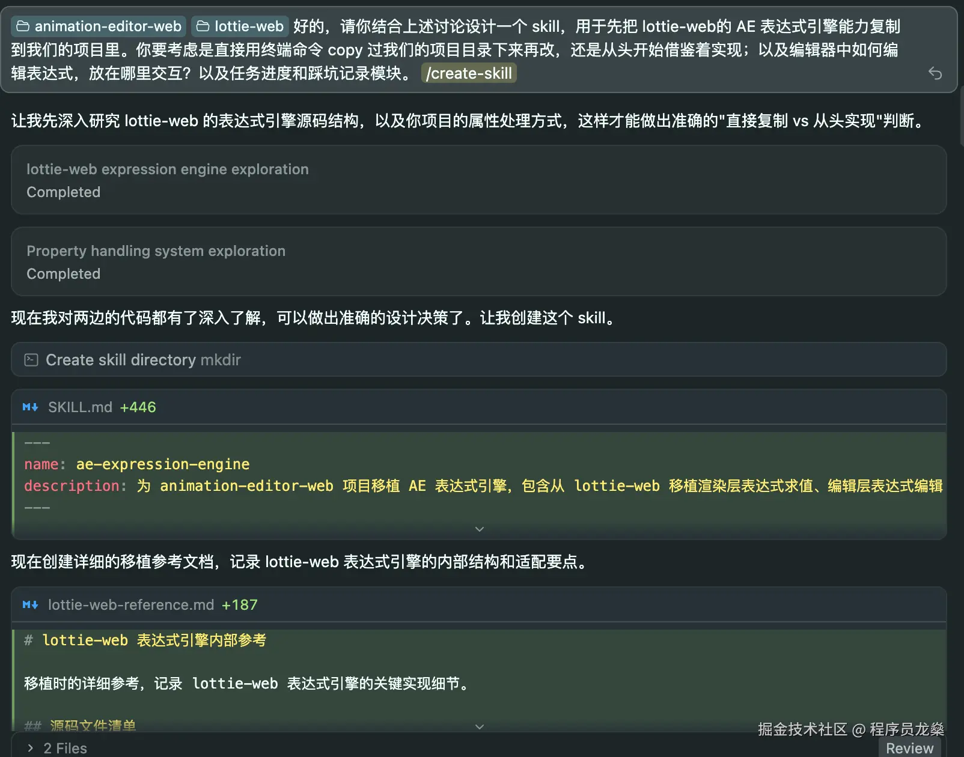
Task: Expand the 2 Files list chevron
Action: [31, 748]
